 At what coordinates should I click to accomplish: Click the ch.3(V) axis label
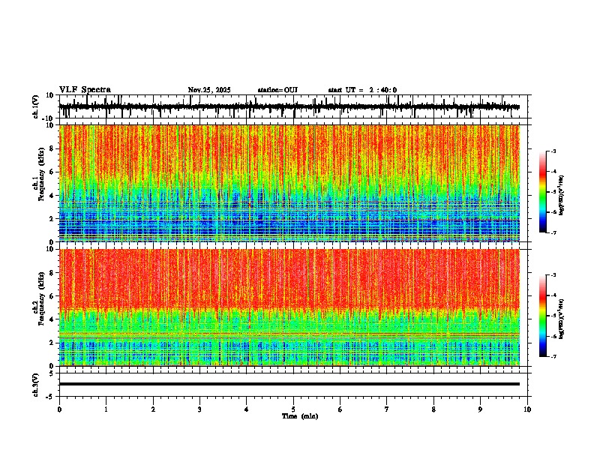coord(36,385)
